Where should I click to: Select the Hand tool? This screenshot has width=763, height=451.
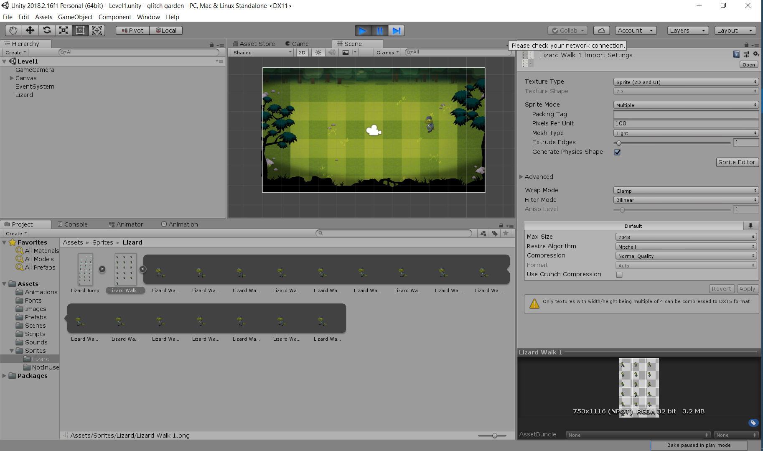13,31
